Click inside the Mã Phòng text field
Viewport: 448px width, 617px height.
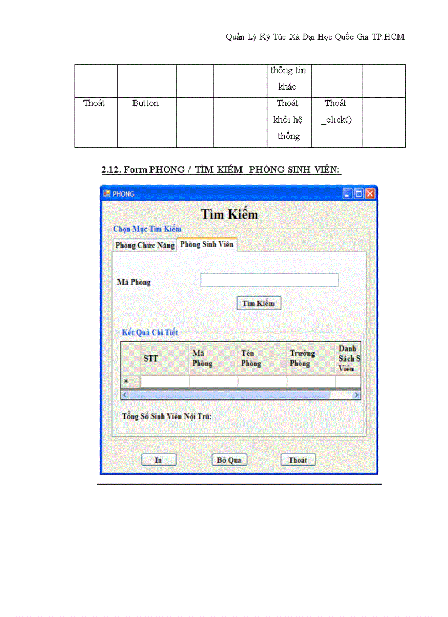269,280
